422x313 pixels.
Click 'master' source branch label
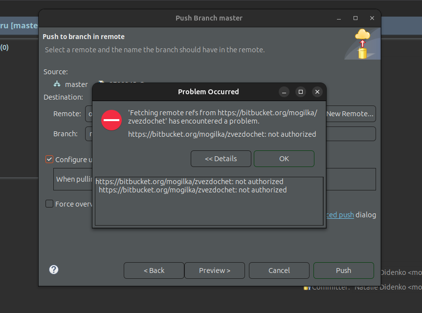(76, 84)
